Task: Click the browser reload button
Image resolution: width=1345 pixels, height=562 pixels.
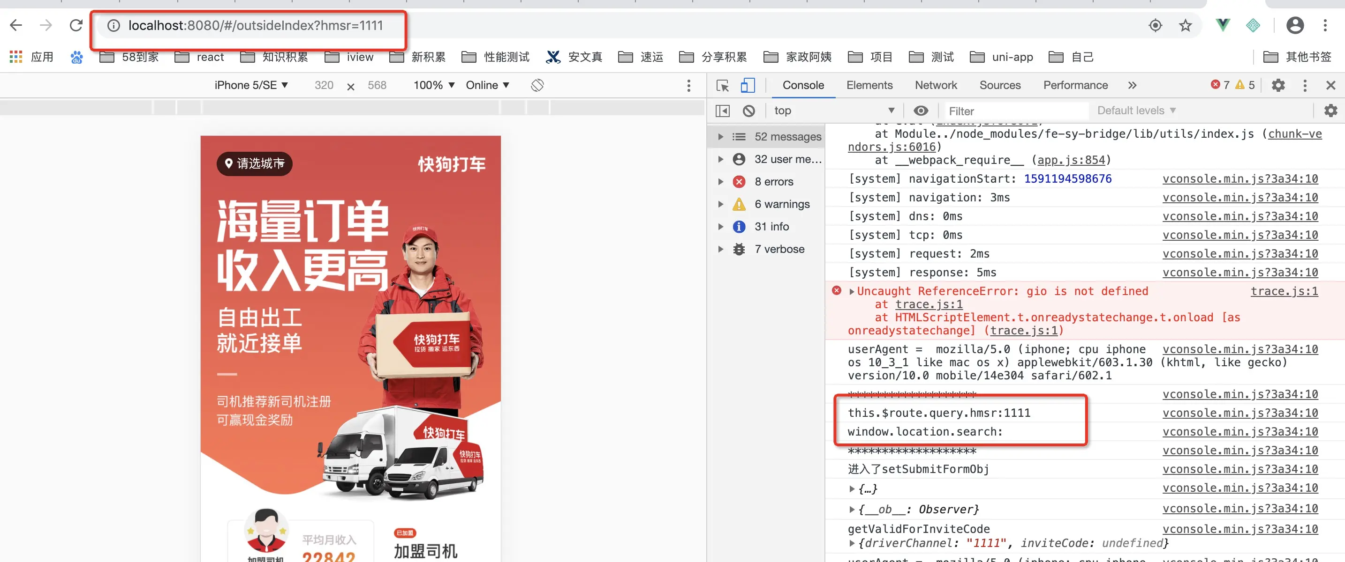Action: [x=76, y=25]
